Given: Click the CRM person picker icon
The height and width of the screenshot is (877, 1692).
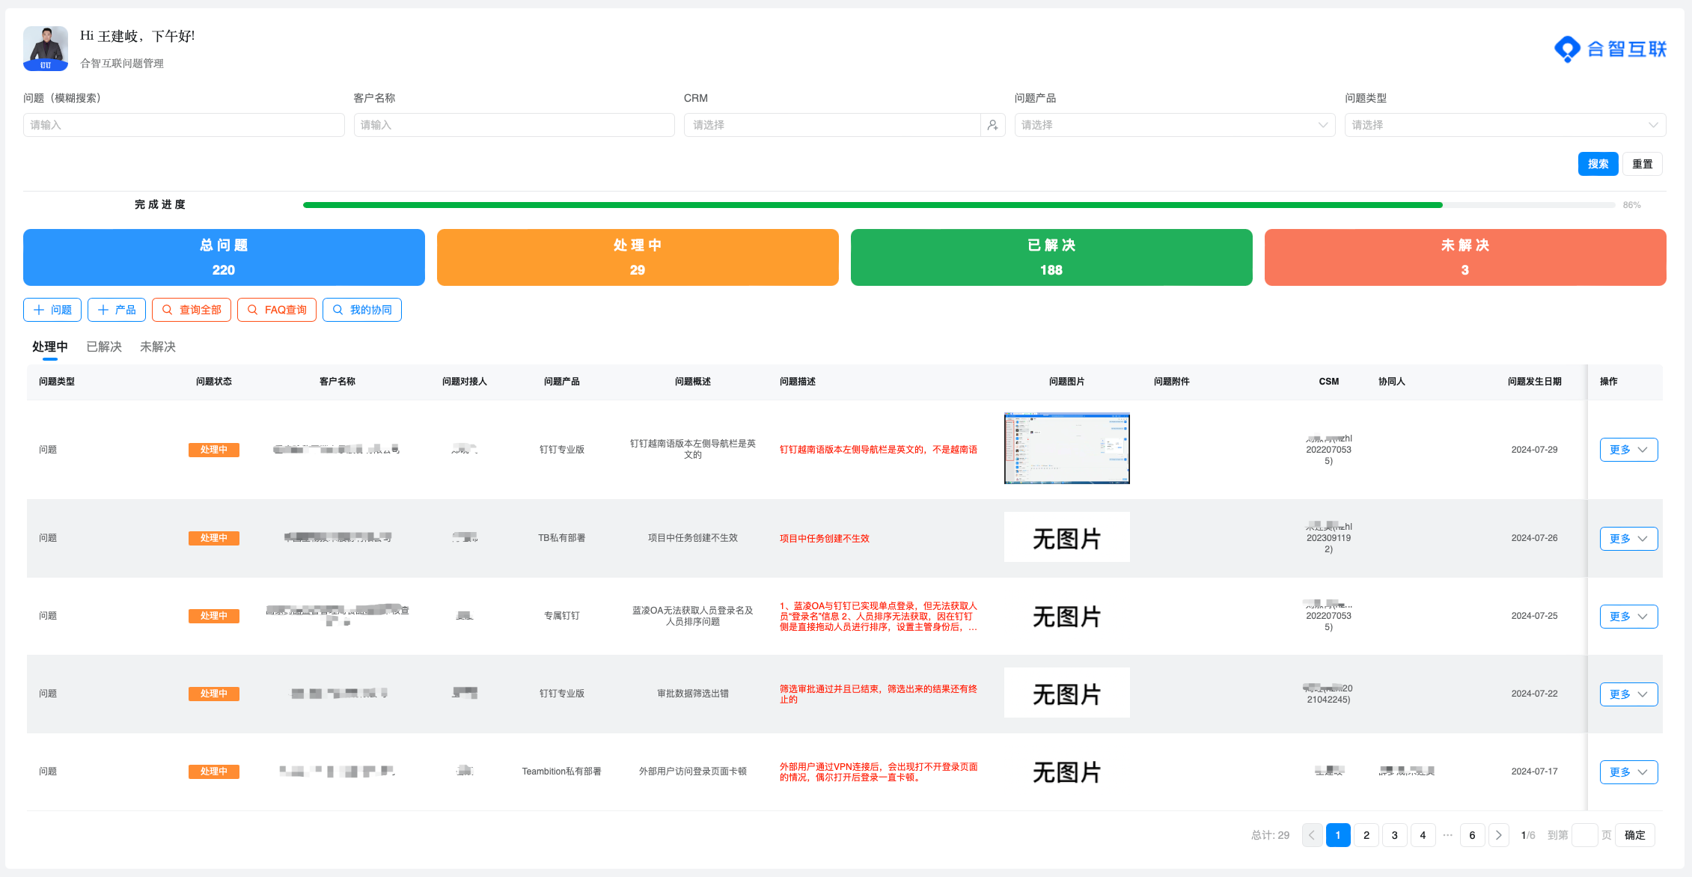Looking at the screenshot, I should [x=992, y=125].
